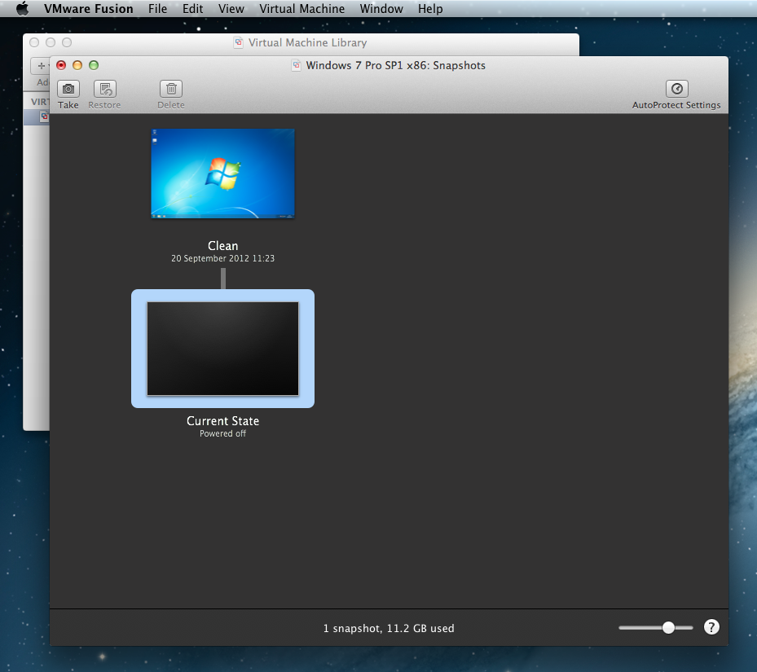
Task: Close the Snapshots window with the red button
Action: [61, 65]
